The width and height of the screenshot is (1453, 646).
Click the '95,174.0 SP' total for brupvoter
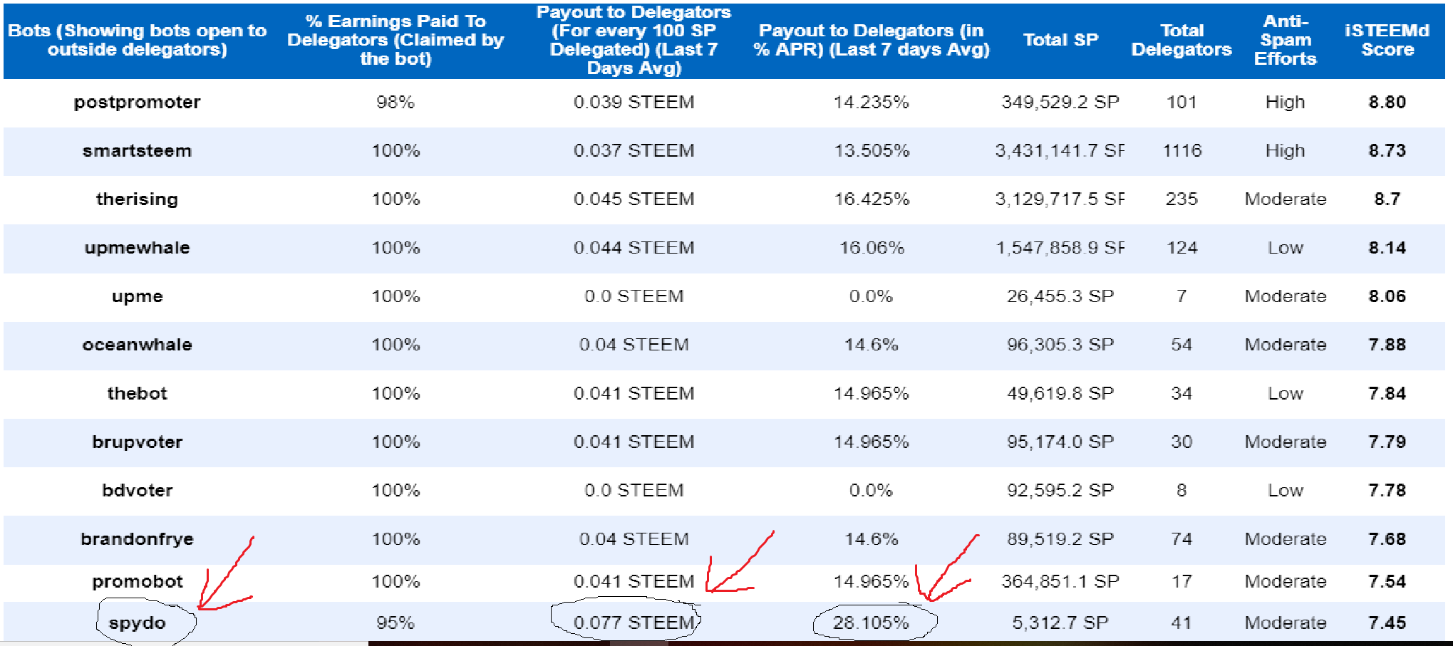tap(1060, 442)
